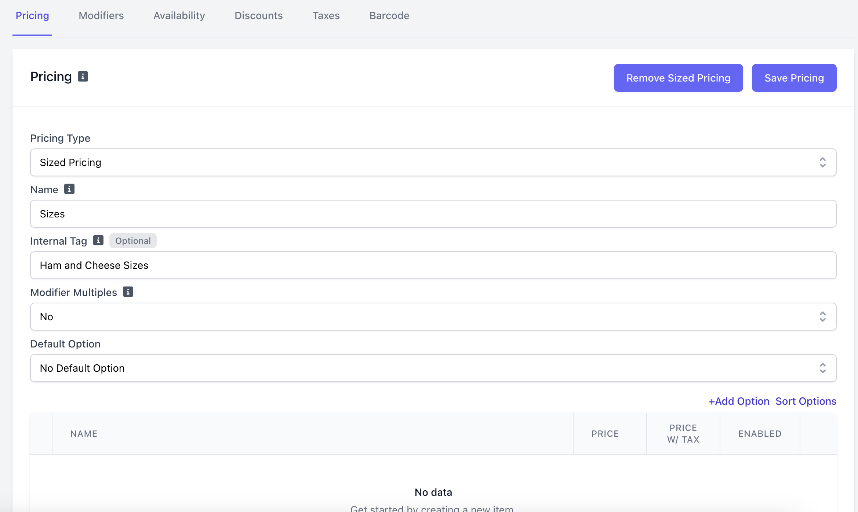
Task: Open the Discounts tab
Action: tap(258, 15)
